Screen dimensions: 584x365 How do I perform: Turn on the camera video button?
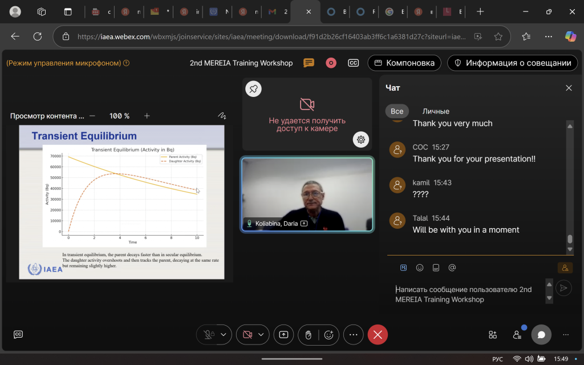[247, 335]
